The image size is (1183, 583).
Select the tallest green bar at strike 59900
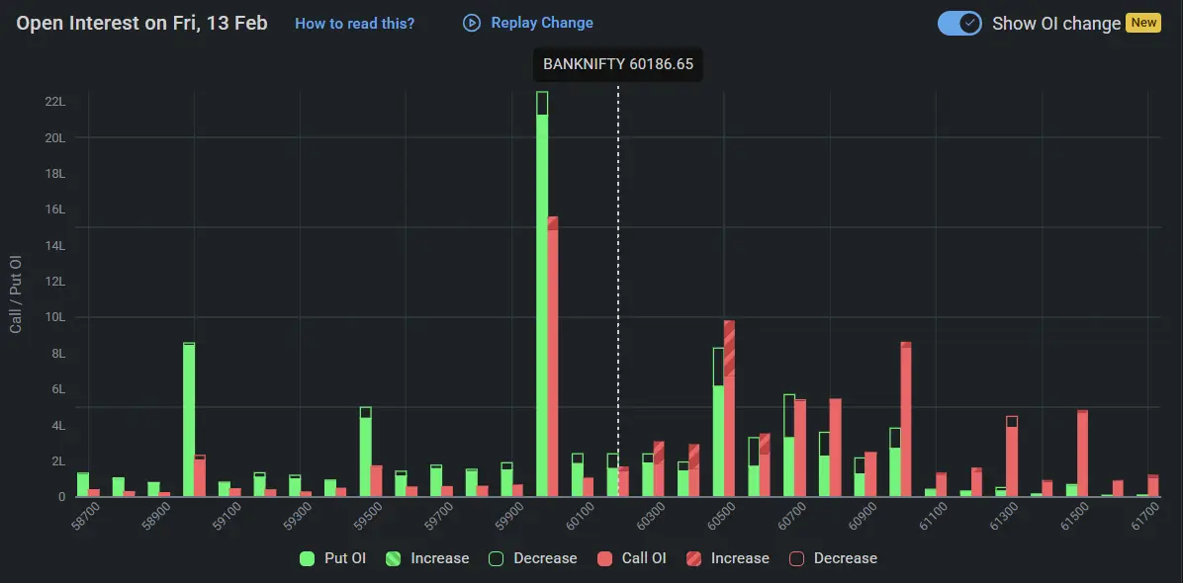point(540,296)
